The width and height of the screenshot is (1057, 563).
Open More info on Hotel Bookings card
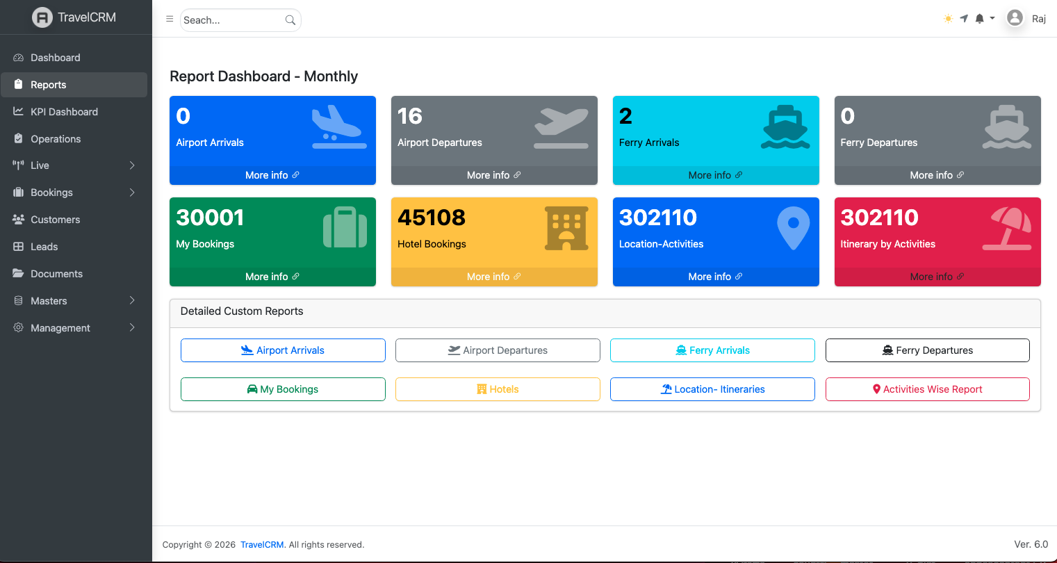click(x=494, y=277)
